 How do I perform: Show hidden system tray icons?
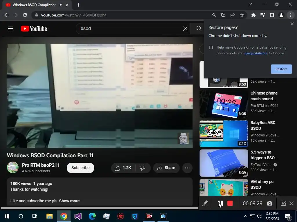click(x=245, y=216)
